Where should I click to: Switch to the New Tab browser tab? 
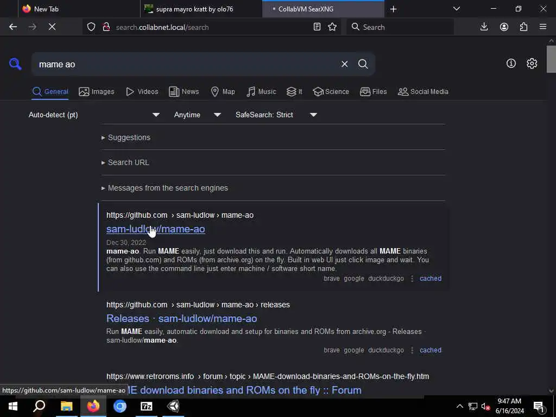[79, 9]
